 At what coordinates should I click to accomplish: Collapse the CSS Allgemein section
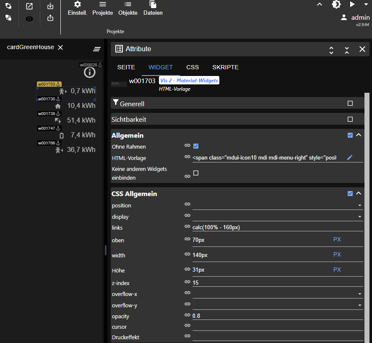(359, 194)
